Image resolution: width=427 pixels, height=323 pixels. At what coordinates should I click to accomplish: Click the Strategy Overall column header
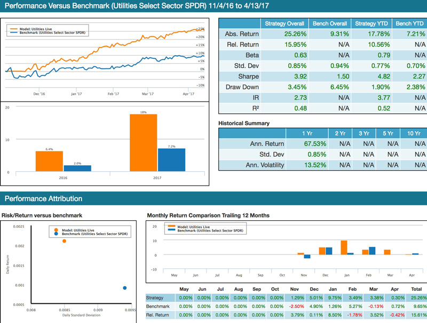(285, 24)
